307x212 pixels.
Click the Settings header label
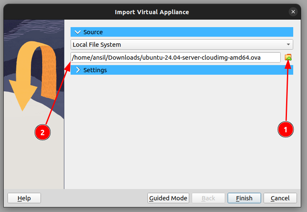click(95, 70)
